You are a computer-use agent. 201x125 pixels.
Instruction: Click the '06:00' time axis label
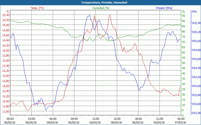click(53, 119)
